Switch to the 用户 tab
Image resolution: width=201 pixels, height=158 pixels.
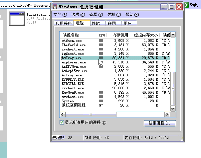click(x=129, y=23)
